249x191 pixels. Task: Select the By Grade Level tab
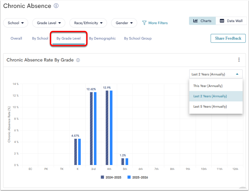click(x=69, y=39)
